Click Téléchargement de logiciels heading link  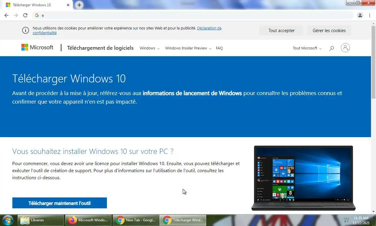pos(100,48)
